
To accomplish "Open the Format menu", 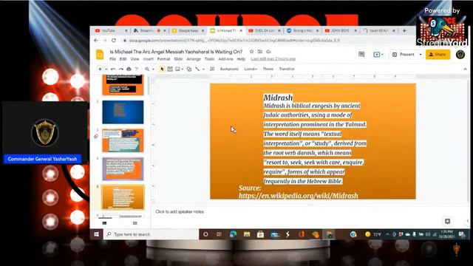I will click(163, 59).
